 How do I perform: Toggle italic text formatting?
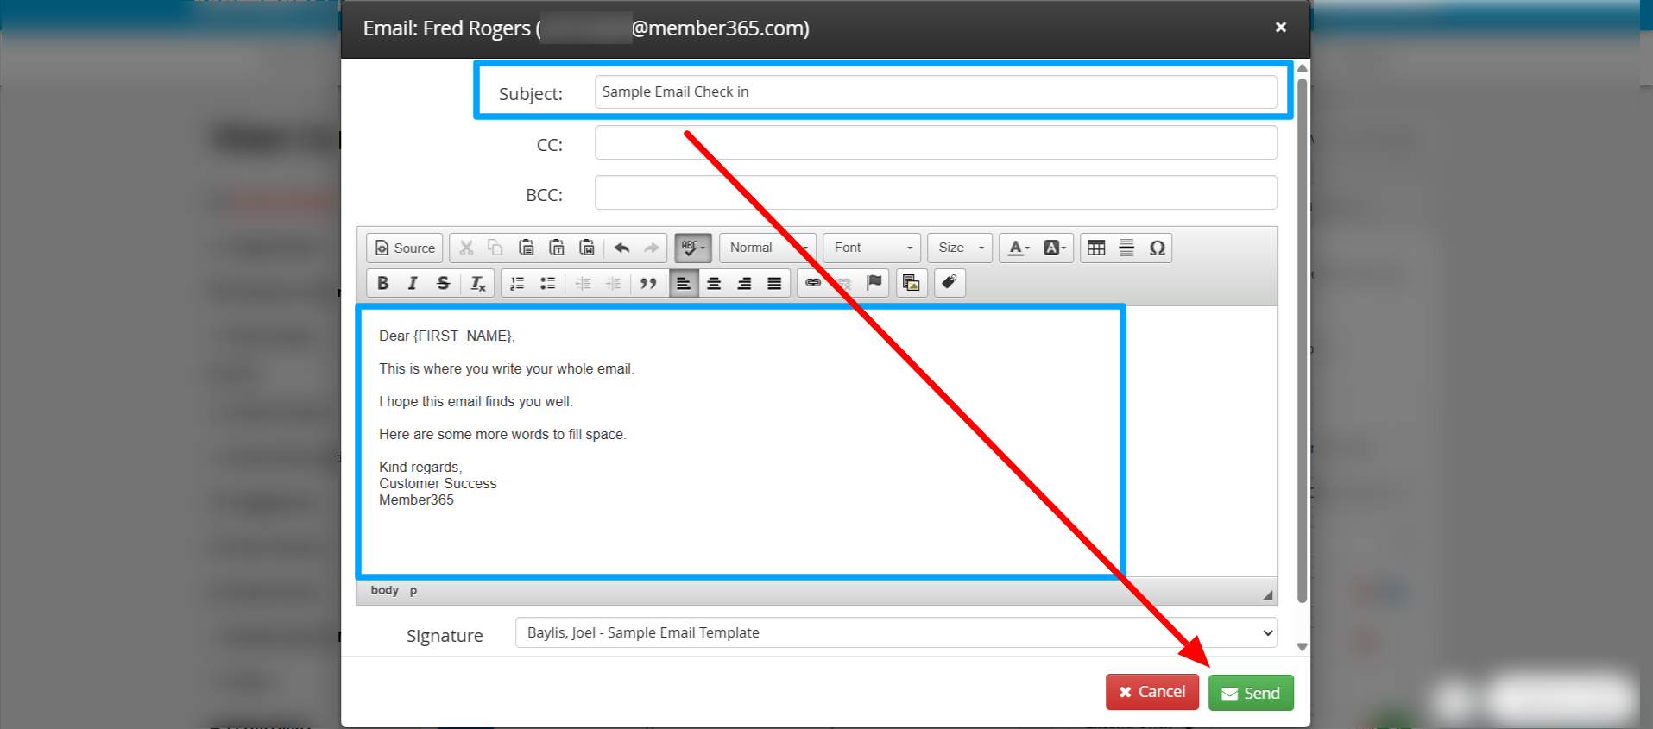(413, 283)
